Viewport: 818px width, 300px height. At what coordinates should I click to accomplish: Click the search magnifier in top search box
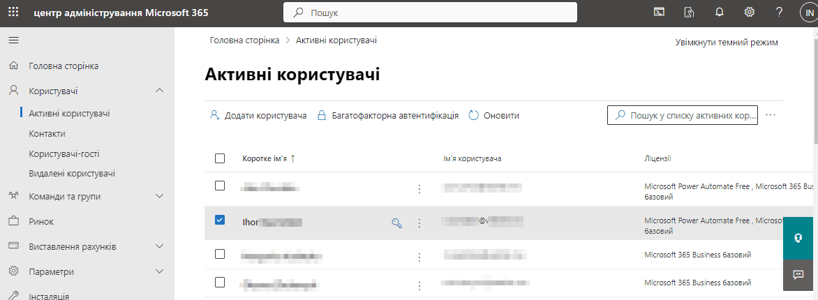tap(298, 13)
